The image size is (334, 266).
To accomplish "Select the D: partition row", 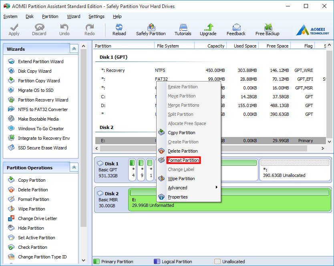I will click(x=211, y=105).
